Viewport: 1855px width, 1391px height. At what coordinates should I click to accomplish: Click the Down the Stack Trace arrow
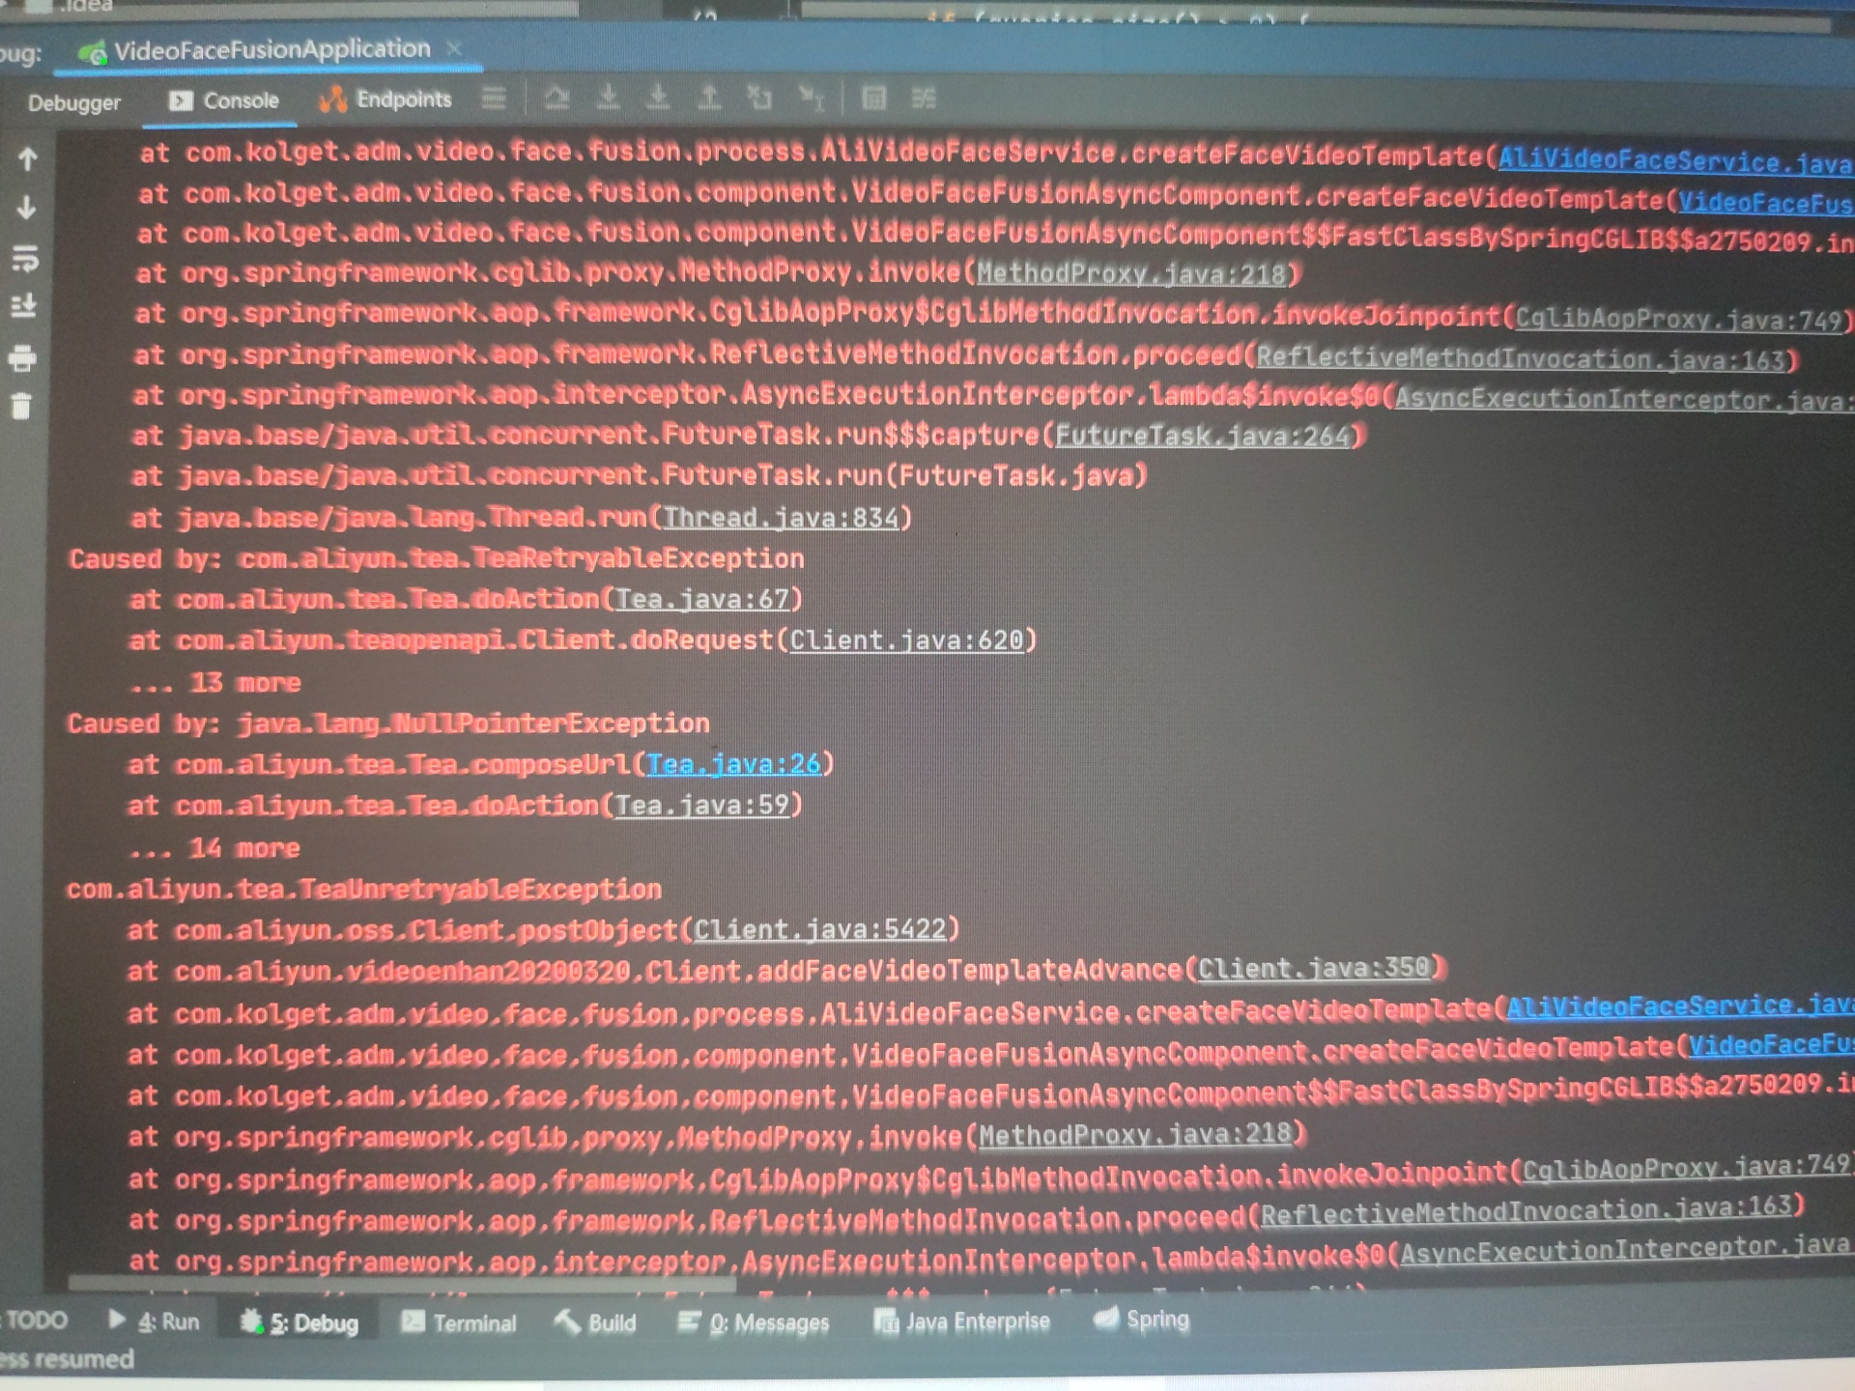pos(27,207)
